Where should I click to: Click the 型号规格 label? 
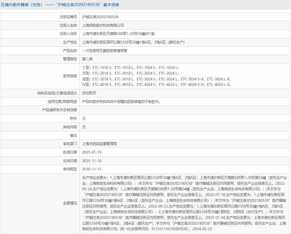click(70, 76)
